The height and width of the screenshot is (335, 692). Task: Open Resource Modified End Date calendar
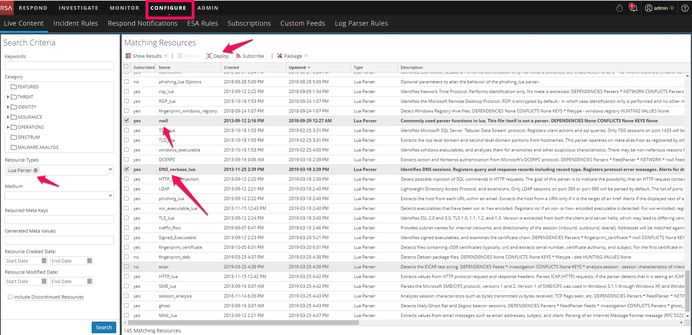pyautogui.click(x=90, y=281)
